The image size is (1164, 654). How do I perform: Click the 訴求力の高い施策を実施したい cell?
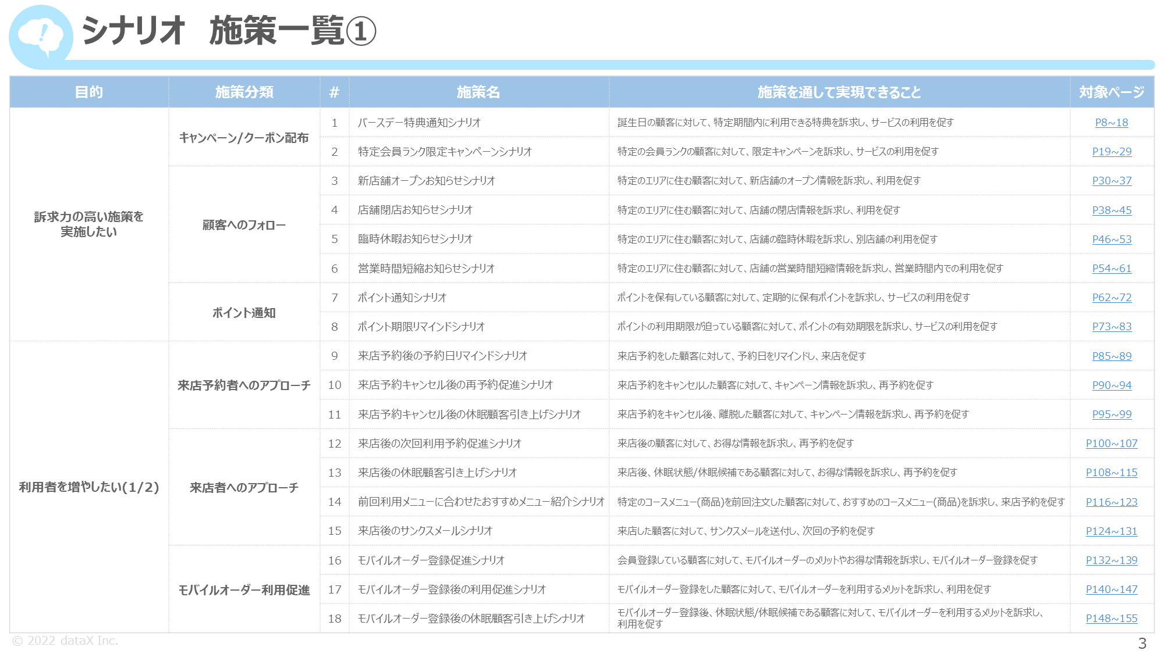(89, 224)
